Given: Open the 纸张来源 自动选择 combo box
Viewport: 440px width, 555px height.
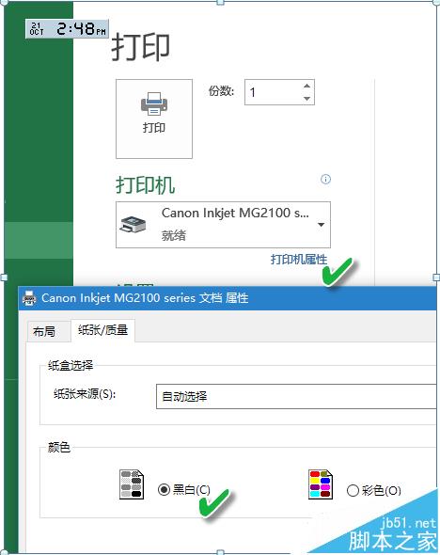Looking at the screenshot, I should click(296, 396).
